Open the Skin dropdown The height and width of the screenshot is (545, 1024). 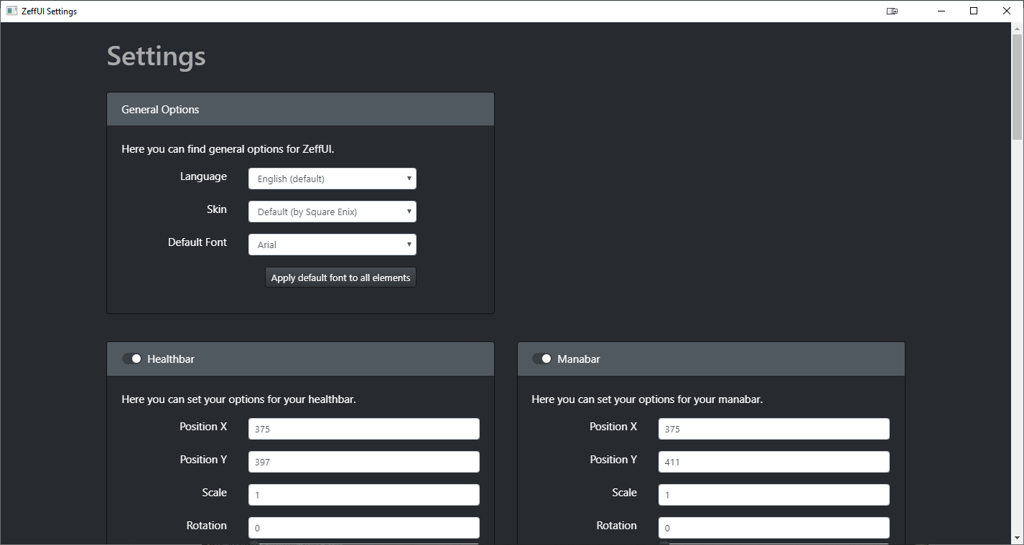(x=332, y=211)
